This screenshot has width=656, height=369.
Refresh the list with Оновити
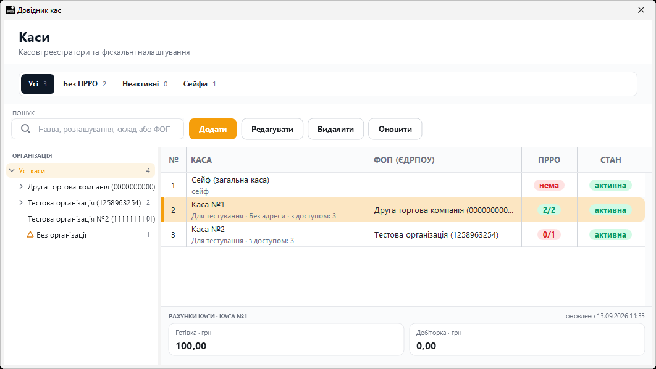(395, 129)
